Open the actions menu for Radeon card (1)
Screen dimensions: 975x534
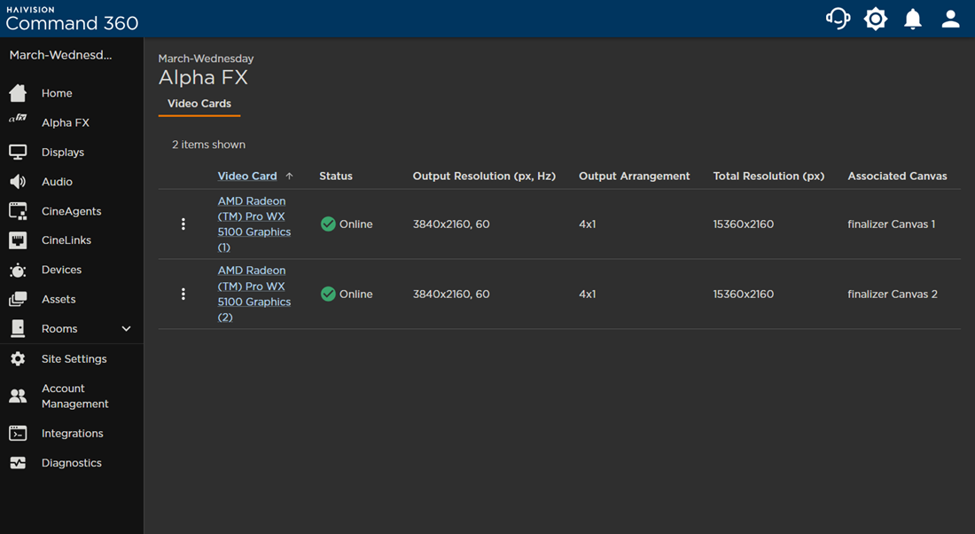click(x=183, y=224)
